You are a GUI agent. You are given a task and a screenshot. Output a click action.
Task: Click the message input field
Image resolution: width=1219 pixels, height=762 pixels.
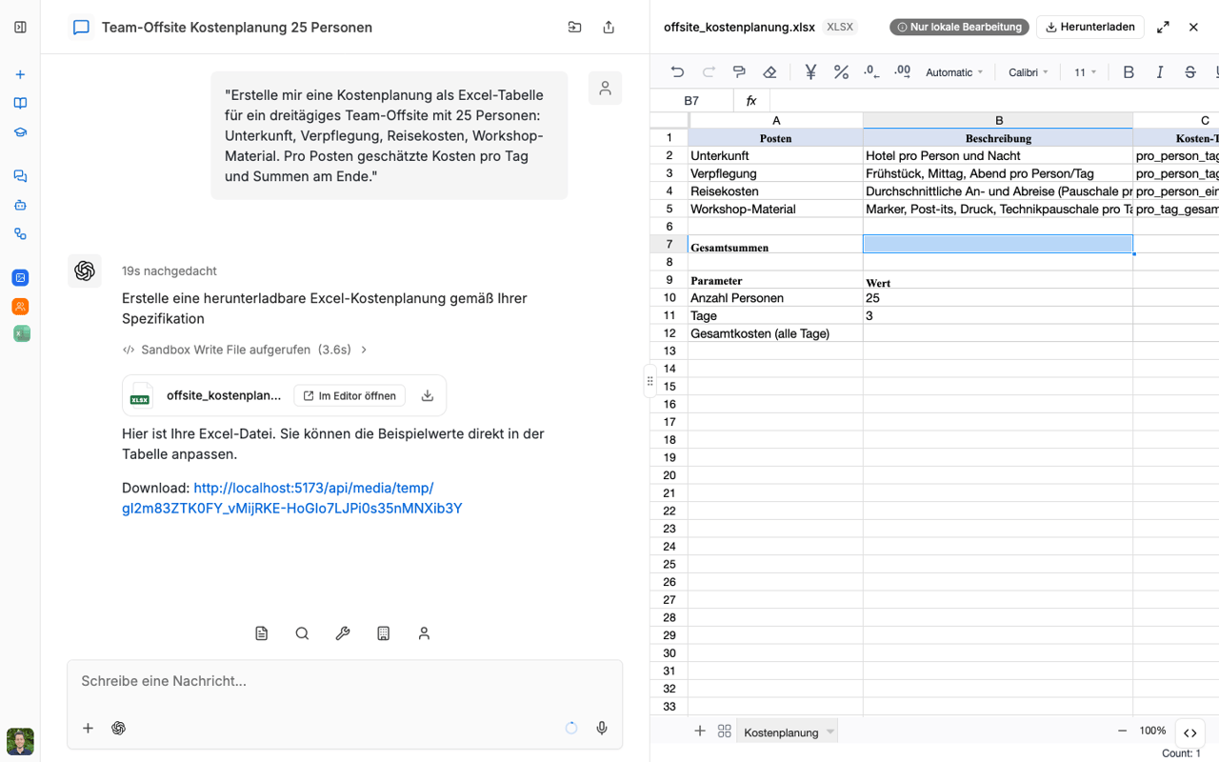click(345, 681)
